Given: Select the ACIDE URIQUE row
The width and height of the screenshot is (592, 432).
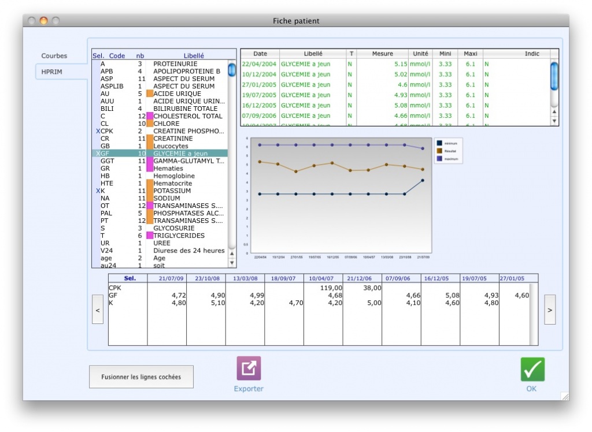Looking at the screenshot, I should point(160,94).
